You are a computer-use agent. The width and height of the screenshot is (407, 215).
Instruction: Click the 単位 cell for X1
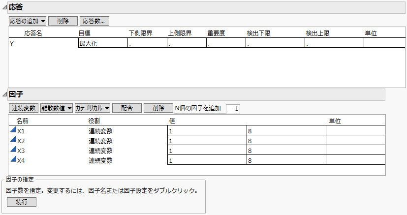tap(355, 130)
